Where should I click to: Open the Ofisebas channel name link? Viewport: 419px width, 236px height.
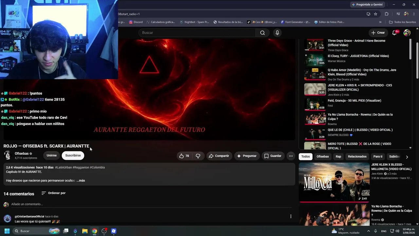click(22, 154)
